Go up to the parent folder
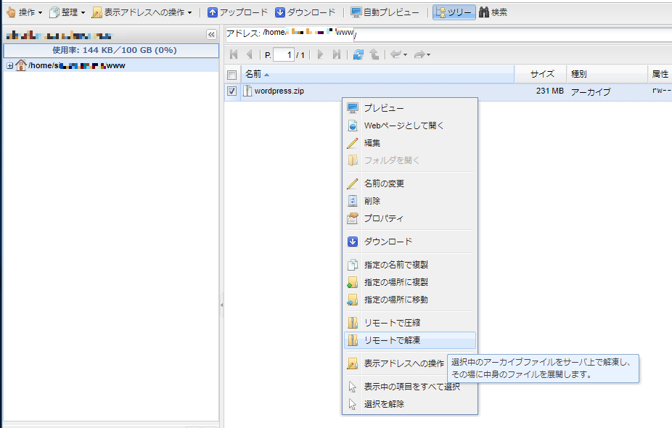 coord(374,54)
